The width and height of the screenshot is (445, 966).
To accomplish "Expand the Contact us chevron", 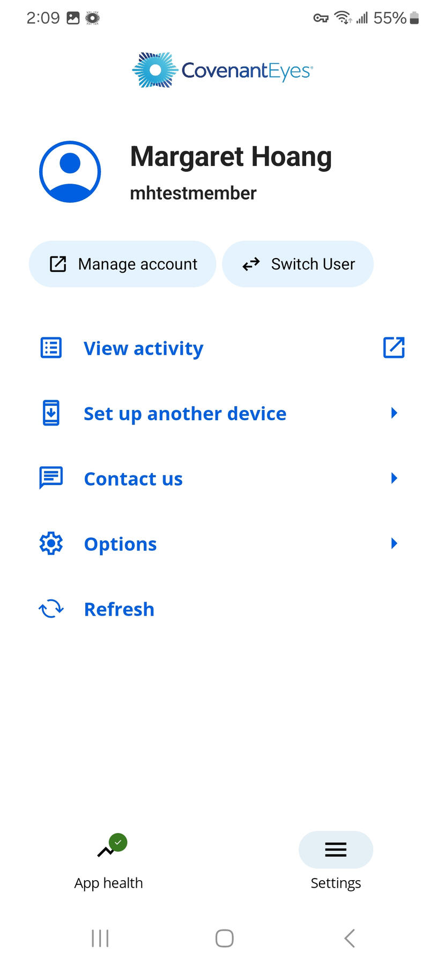I will pos(394,478).
